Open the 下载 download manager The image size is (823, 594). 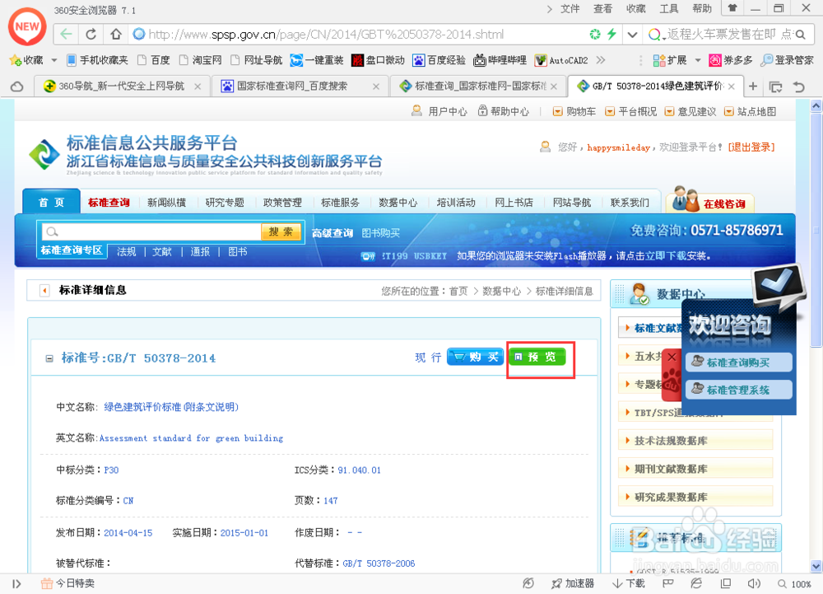(x=629, y=583)
